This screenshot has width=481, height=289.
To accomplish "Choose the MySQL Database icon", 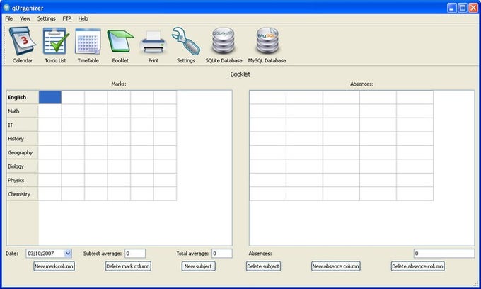I will point(267,41).
